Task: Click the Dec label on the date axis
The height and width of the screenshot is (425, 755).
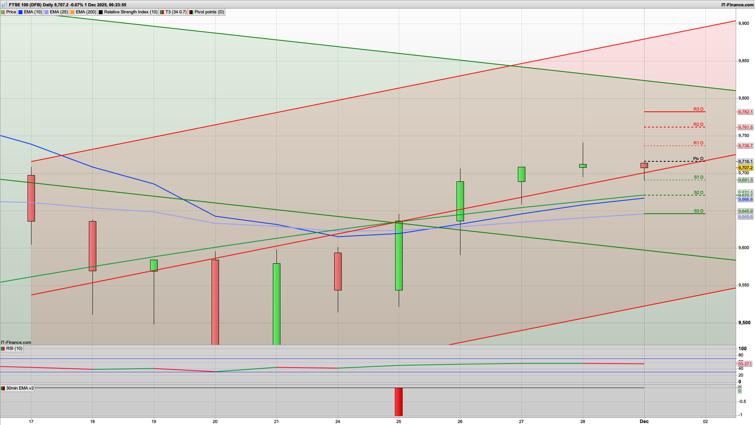Action: click(x=645, y=421)
